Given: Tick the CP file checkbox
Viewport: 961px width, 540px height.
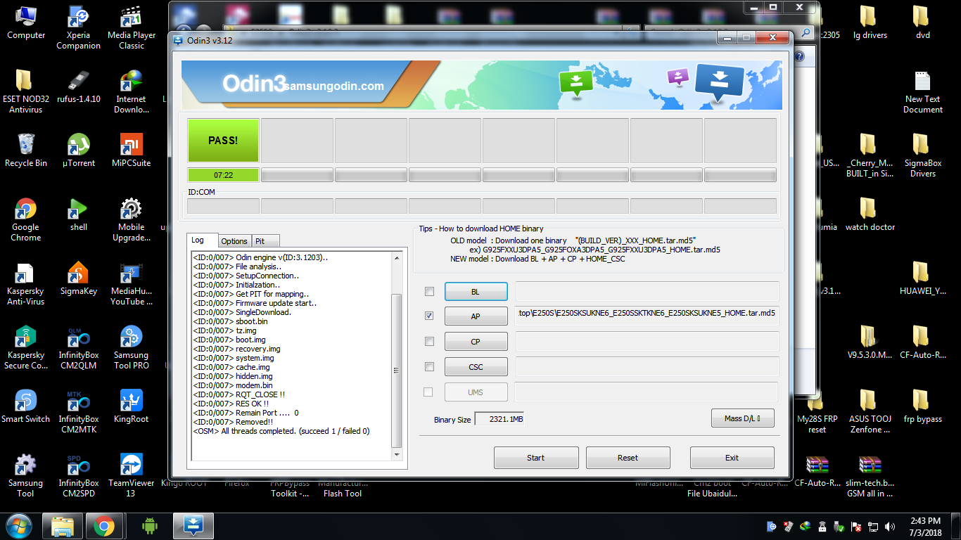Looking at the screenshot, I should [429, 342].
